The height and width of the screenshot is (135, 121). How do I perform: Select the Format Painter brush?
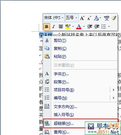114,18
